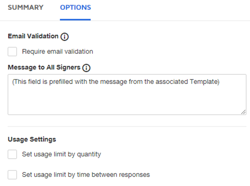This screenshot has width=250, height=186.
Task: Click the Email Validation section heading
Action: pos(33,36)
